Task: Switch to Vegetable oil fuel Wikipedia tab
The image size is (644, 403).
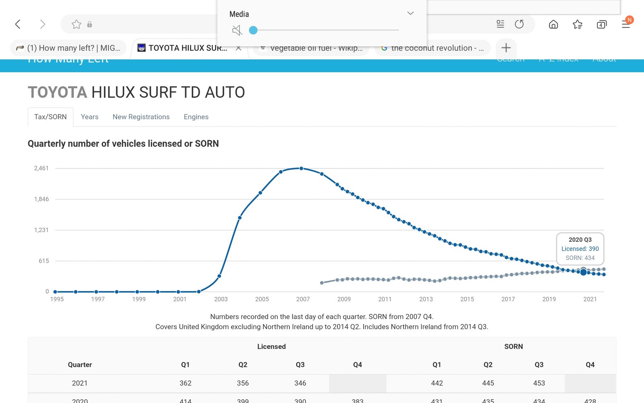Action: (311, 48)
